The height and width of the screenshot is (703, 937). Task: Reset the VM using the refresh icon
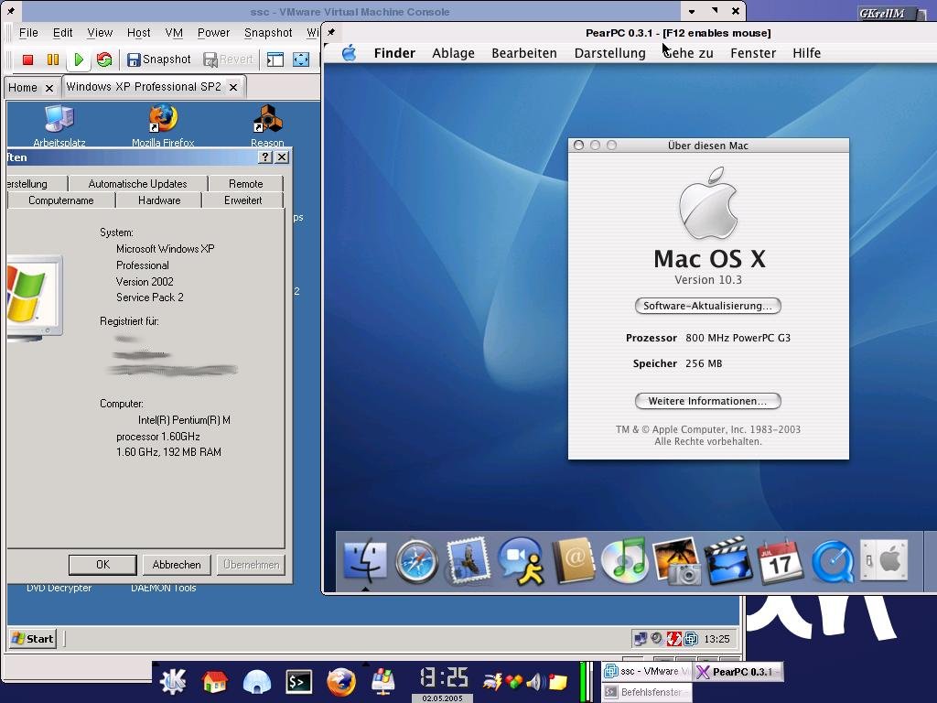[x=104, y=59]
